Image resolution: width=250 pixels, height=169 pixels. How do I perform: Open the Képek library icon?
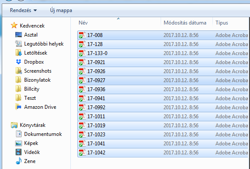click(19, 143)
